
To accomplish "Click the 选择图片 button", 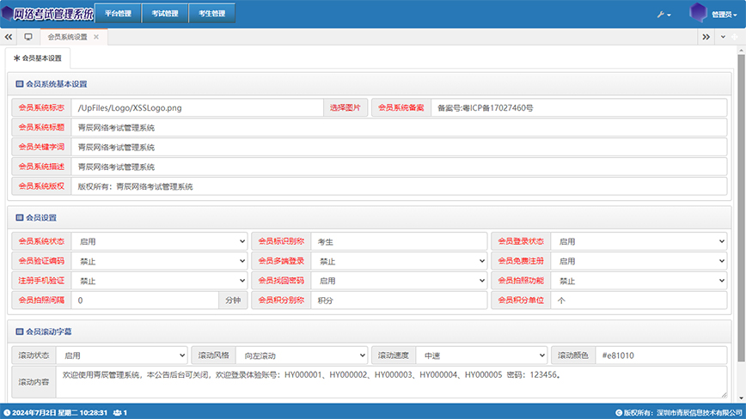I will click(x=345, y=108).
